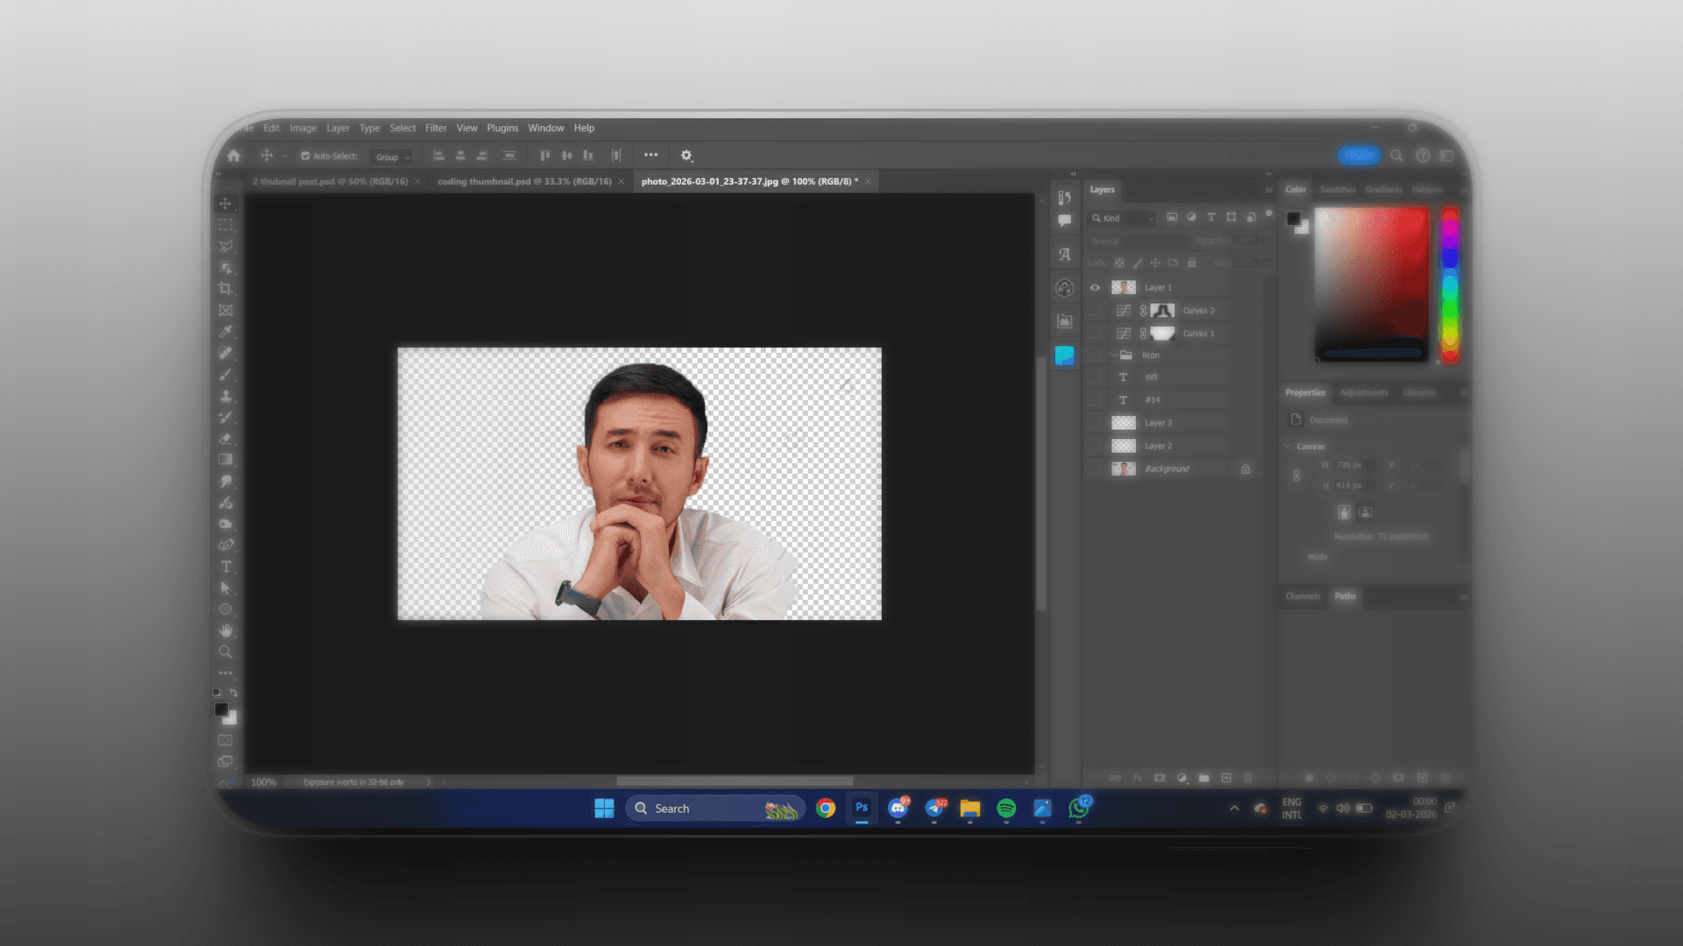Filter layers by type layers icon
This screenshot has width=1683, height=946.
(1211, 217)
